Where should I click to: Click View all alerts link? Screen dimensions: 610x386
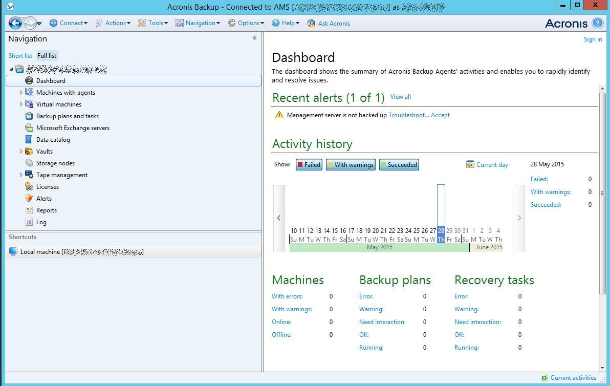tap(400, 96)
